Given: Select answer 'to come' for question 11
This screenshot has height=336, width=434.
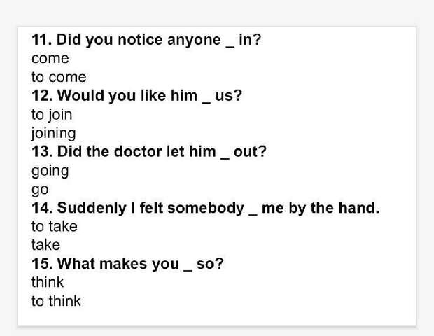Looking at the screenshot, I should (x=59, y=77).
